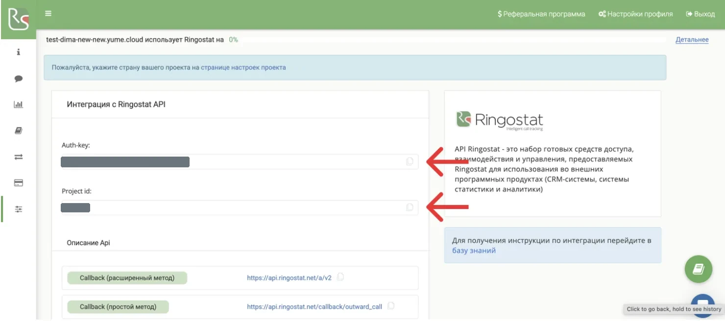Open the https://api.ringostat.net/a/v2 link
Image resolution: width=725 pixels, height=321 pixels.
[289, 277]
